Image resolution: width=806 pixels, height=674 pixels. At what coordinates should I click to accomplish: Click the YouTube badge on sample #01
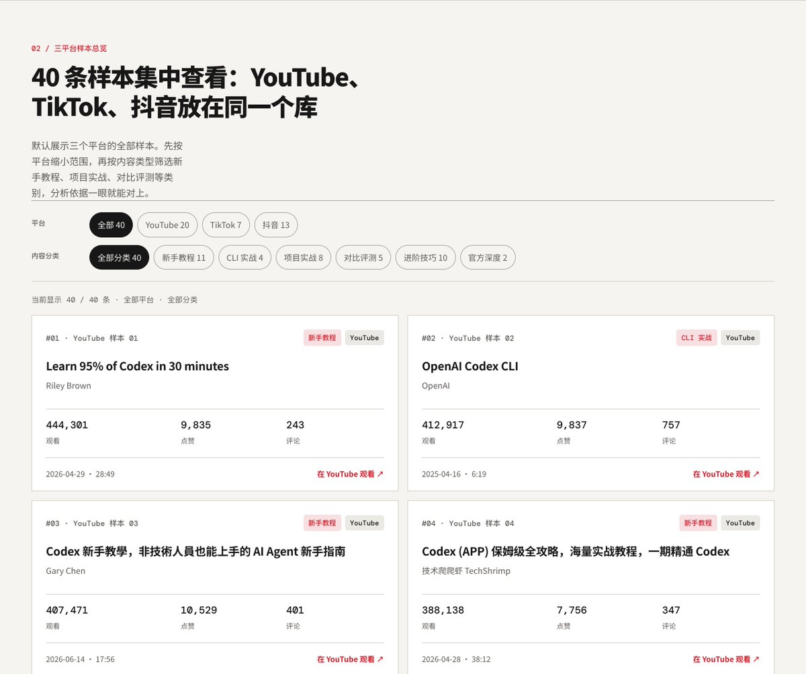365,337
